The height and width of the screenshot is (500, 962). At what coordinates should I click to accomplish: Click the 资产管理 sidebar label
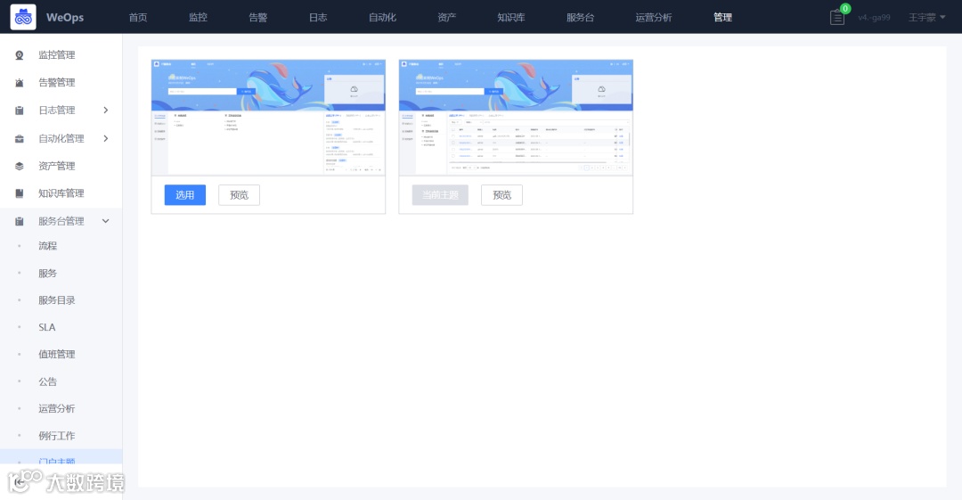56,166
